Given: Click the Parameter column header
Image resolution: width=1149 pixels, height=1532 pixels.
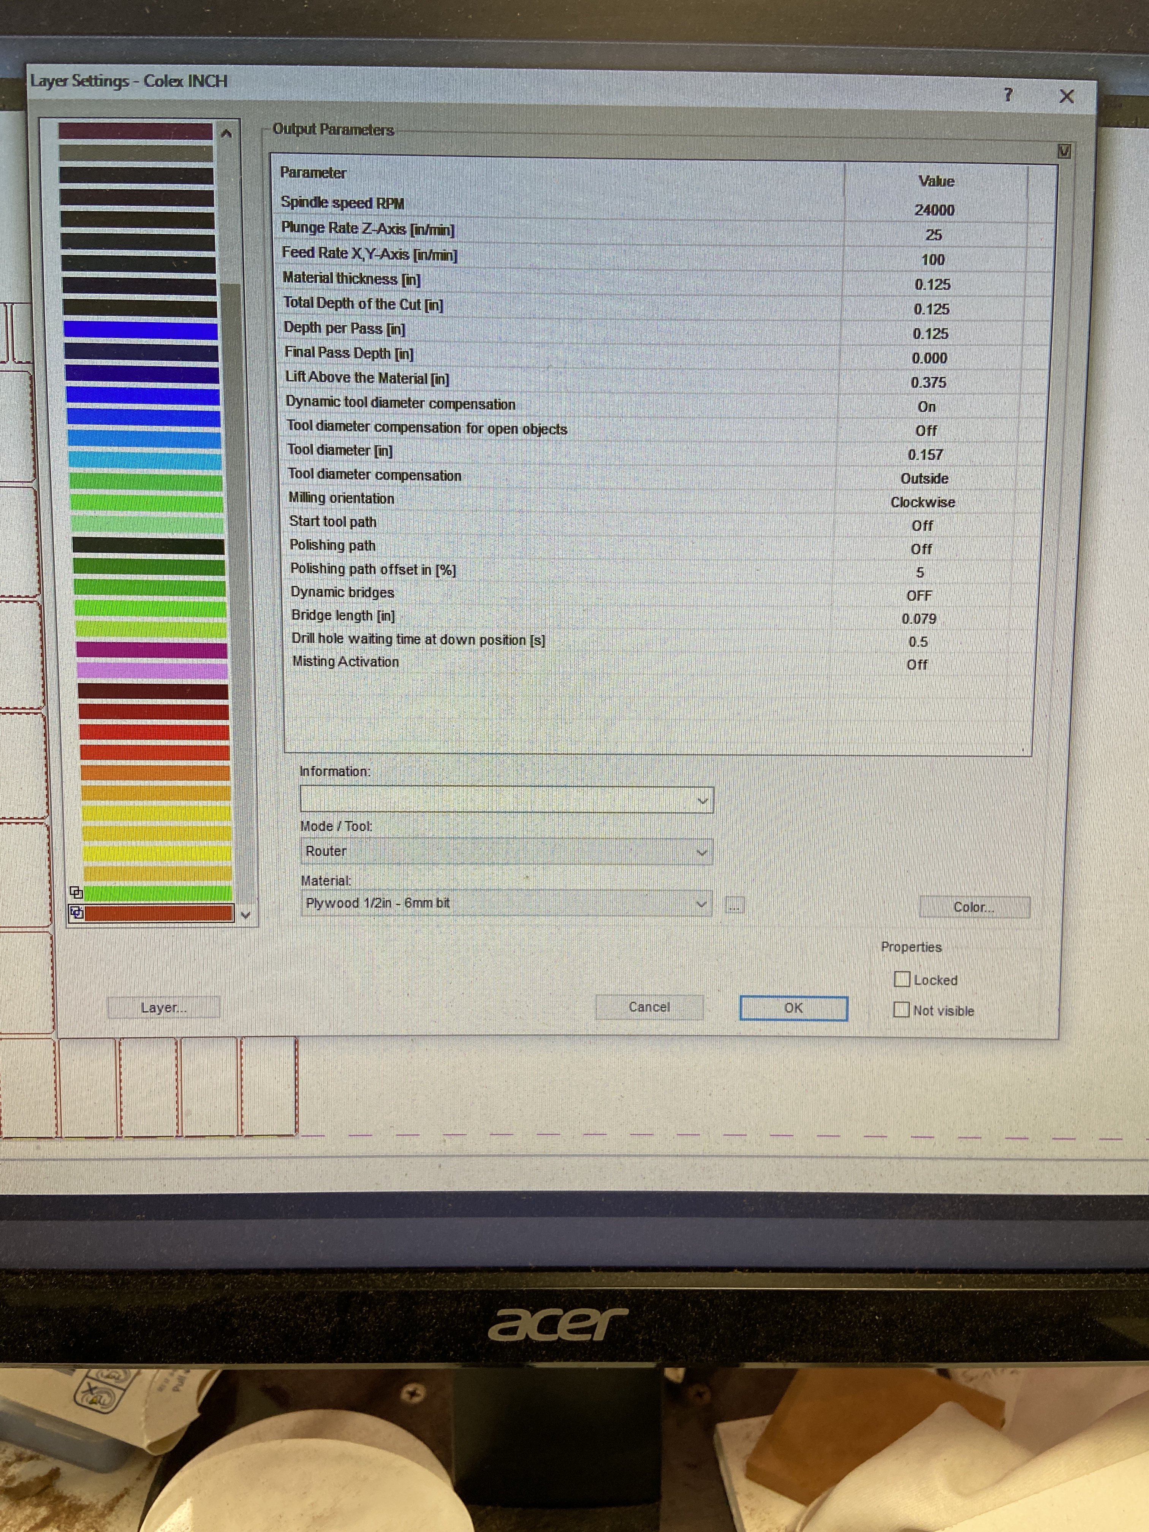Looking at the screenshot, I should 313,173.
